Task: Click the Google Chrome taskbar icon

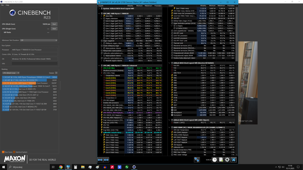Action: pos(61,167)
